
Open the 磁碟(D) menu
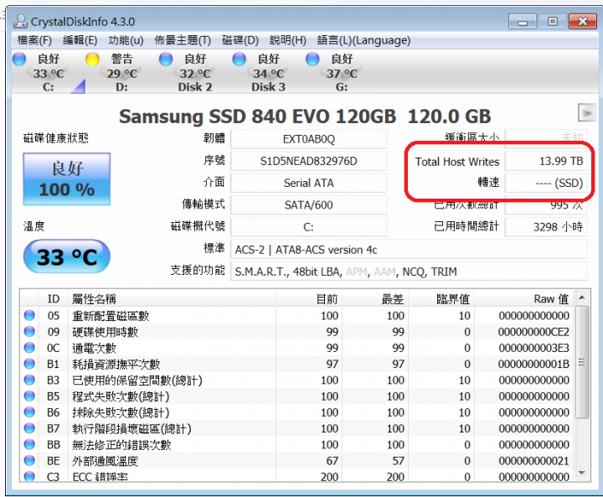[x=240, y=40]
